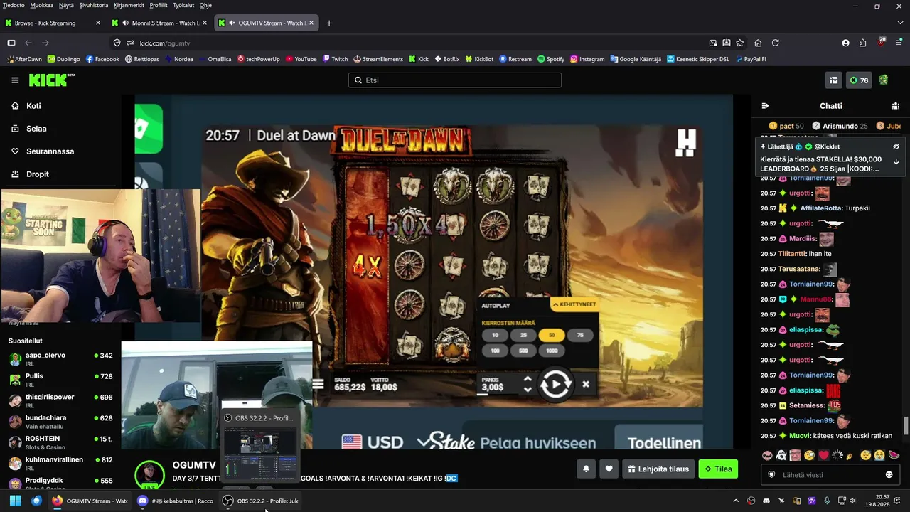Click the chat scrollbar thumb
Image resolution: width=910 pixels, height=512 pixels.
click(906, 425)
